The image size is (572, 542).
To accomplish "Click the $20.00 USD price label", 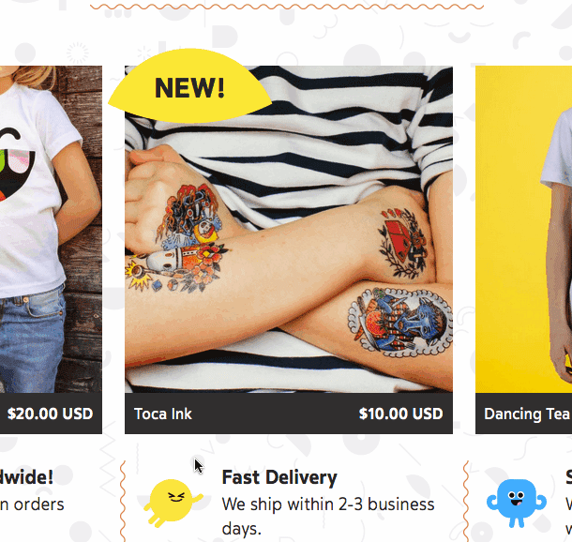I will pyautogui.click(x=51, y=414).
